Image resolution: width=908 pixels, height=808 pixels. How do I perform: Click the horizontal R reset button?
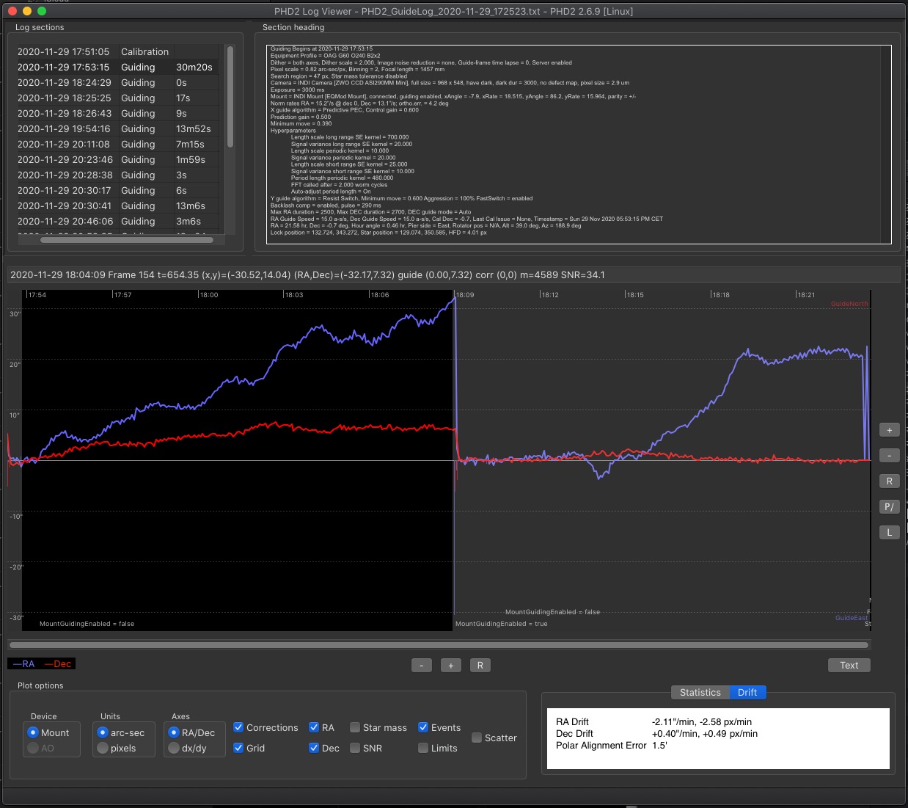(x=480, y=666)
